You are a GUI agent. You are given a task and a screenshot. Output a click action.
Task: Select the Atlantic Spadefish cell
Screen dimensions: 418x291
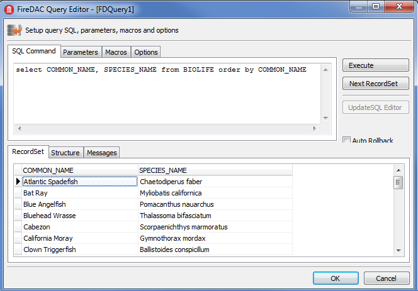click(80, 182)
